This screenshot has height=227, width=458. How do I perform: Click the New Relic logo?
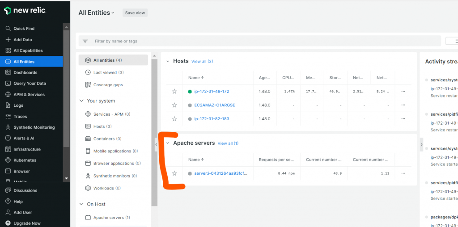(x=25, y=10)
